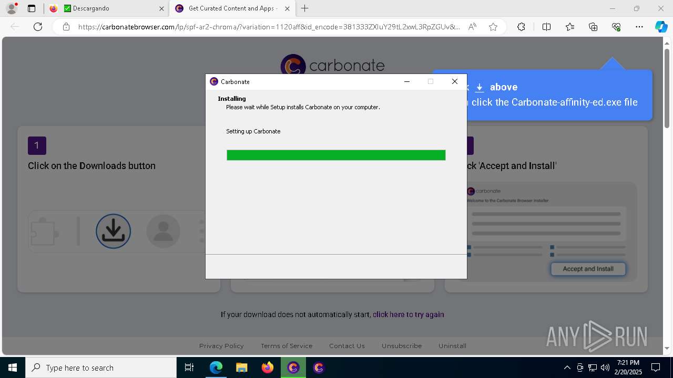Toggle split screen view icon

(546, 27)
